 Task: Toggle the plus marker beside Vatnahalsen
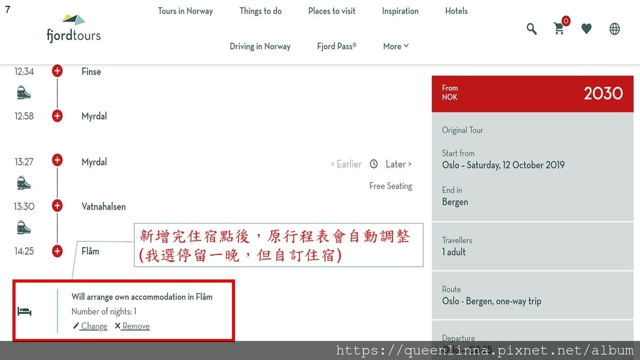click(57, 205)
